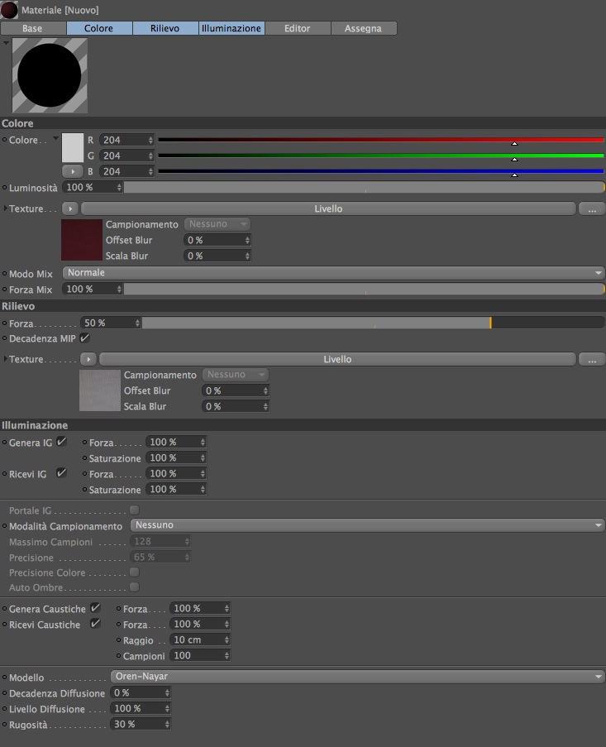
Task: Click the arrow button below the color swatch
Action: pos(73,171)
